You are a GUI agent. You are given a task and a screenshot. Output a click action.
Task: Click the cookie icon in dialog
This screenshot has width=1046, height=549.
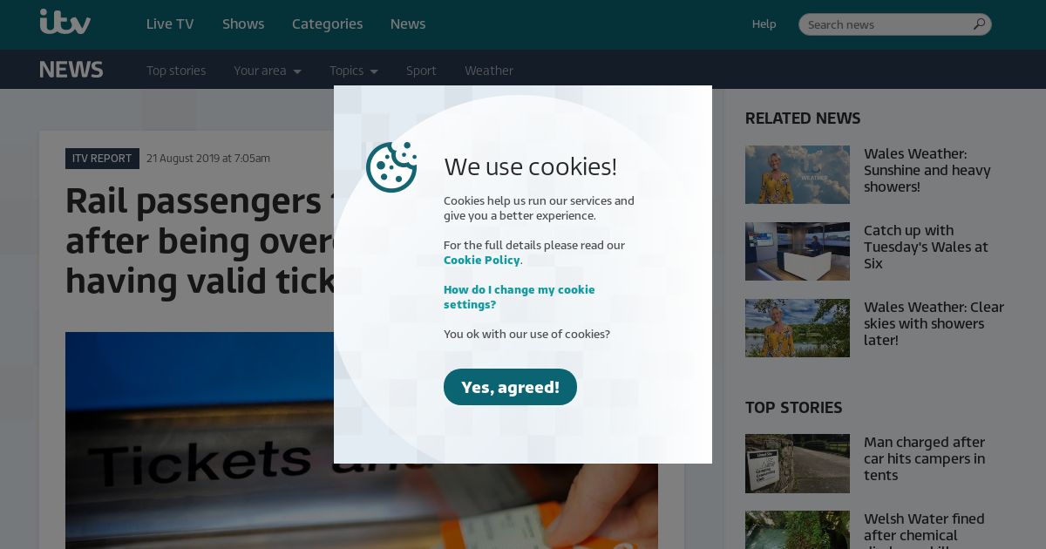[x=391, y=167]
